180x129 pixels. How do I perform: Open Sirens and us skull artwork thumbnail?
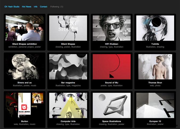coord(24,67)
